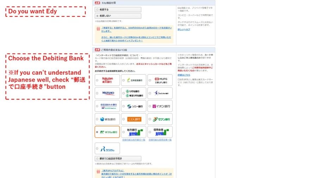Choose the Rokin bank logo

pyautogui.click(x=107, y=148)
